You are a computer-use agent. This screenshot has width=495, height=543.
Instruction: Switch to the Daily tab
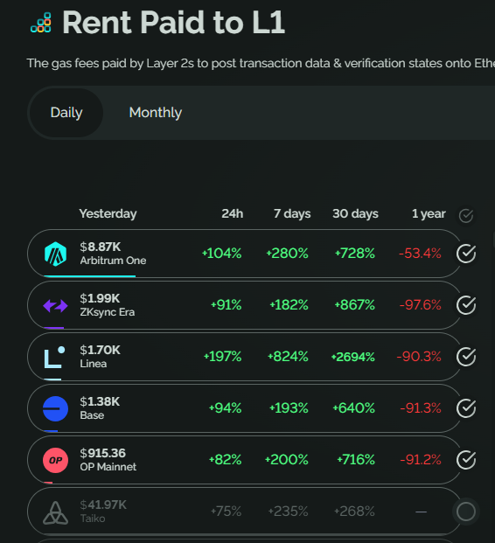pos(66,113)
